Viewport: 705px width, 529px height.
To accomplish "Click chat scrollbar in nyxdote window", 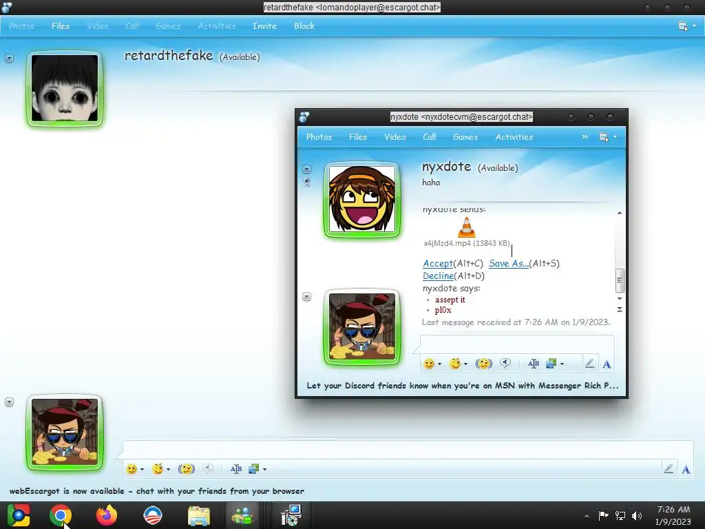I will coord(620,280).
